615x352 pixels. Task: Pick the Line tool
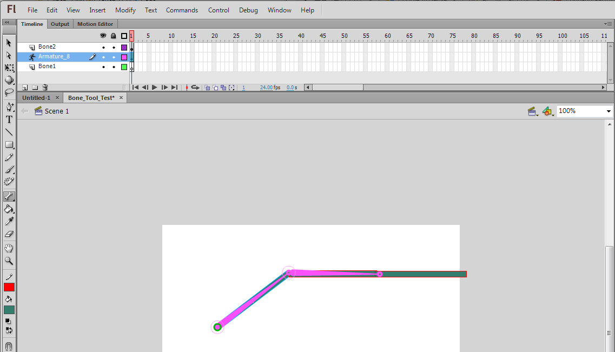pyautogui.click(x=9, y=132)
